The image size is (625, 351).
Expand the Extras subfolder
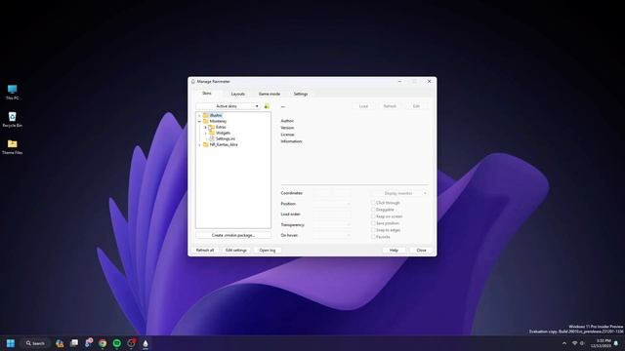coord(206,127)
